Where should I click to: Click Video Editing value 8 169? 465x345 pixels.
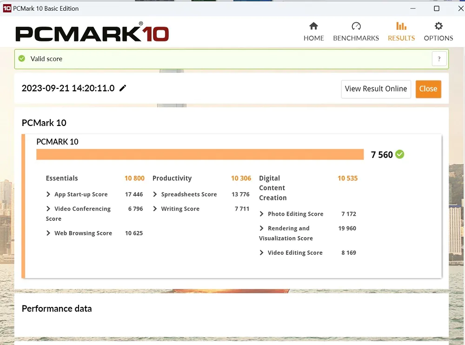(349, 252)
